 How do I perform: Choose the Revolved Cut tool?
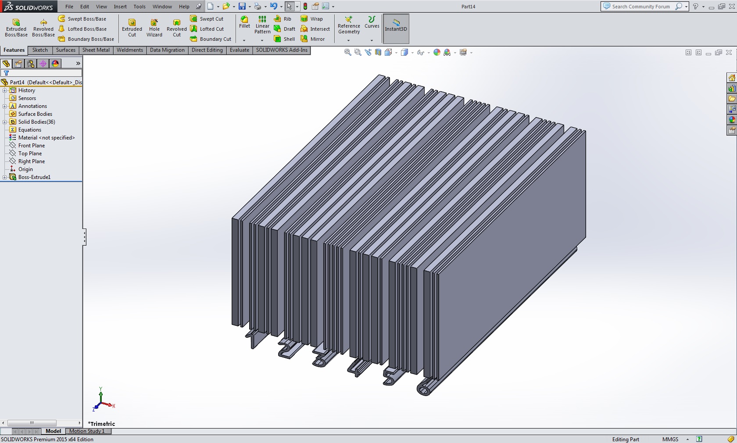(176, 28)
